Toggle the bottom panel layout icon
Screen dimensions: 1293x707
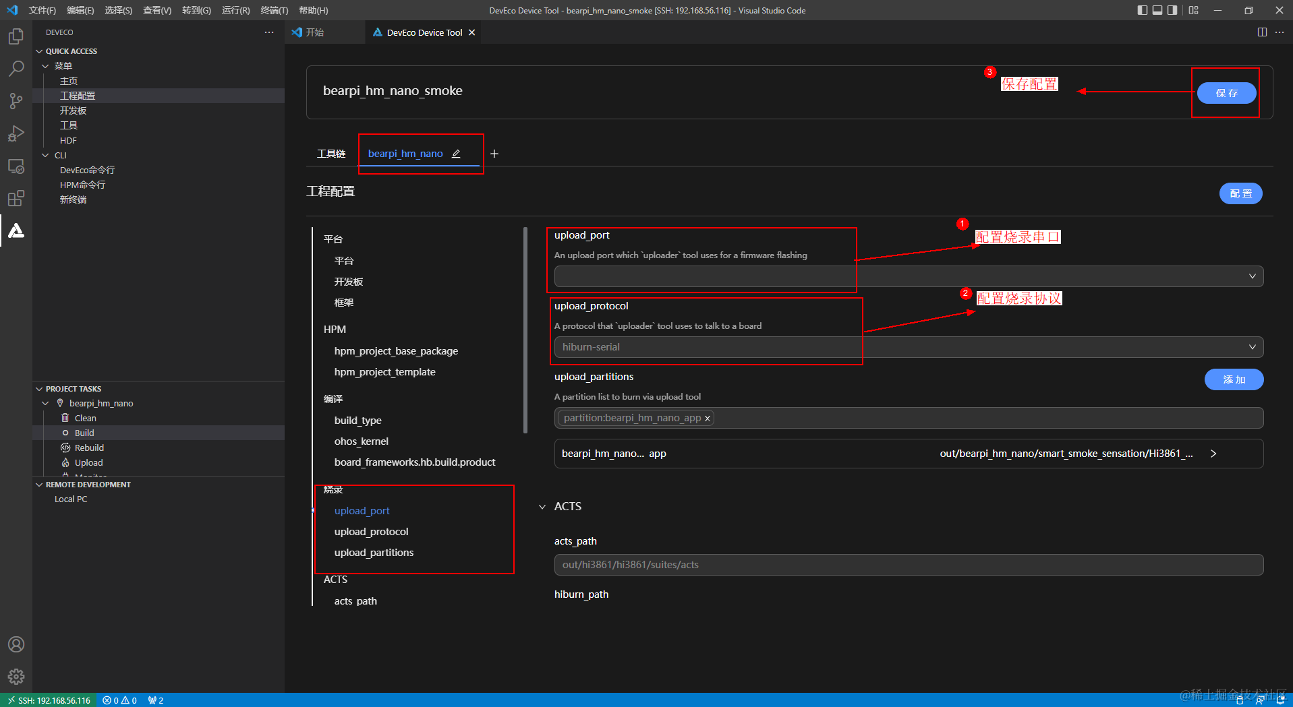tap(1157, 10)
